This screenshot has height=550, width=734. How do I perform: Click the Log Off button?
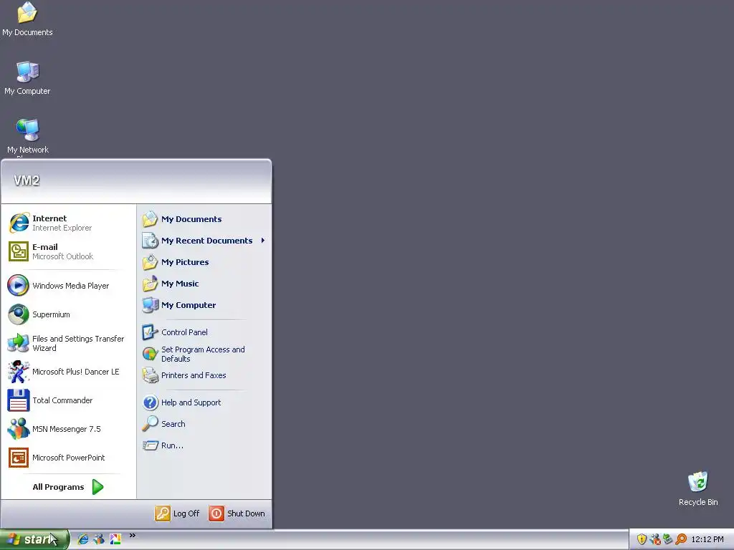point(178,513)
